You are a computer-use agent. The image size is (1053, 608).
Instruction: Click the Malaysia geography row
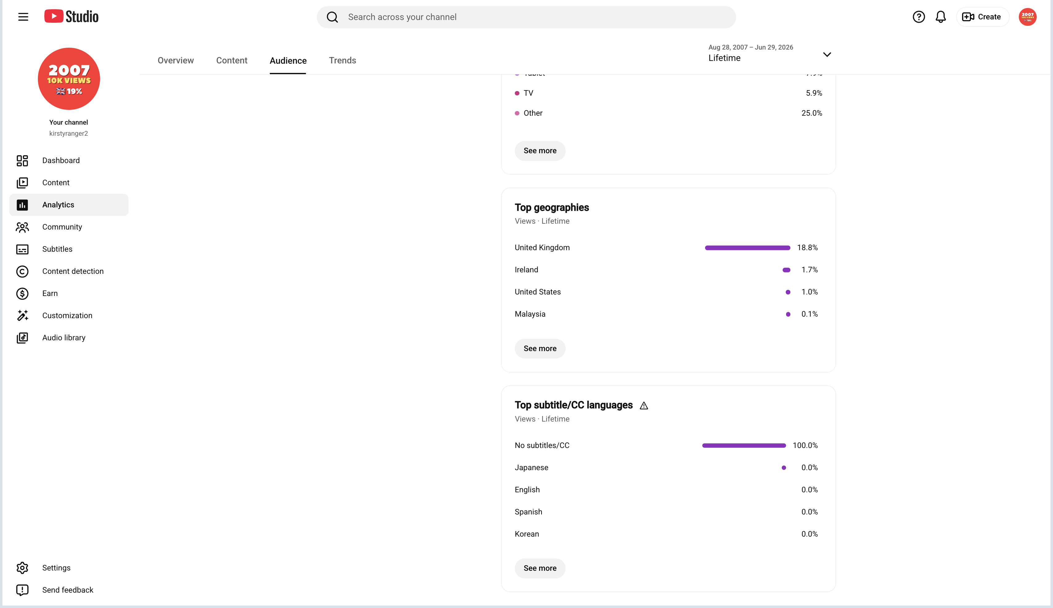[666, 314]
